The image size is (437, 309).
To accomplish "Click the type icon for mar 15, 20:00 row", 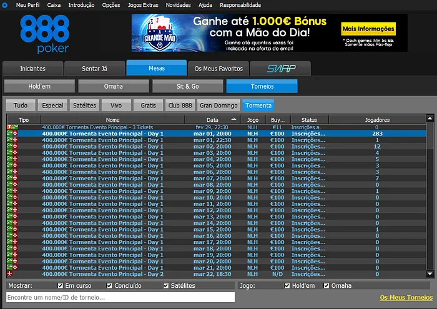I will tap(12, 229).
